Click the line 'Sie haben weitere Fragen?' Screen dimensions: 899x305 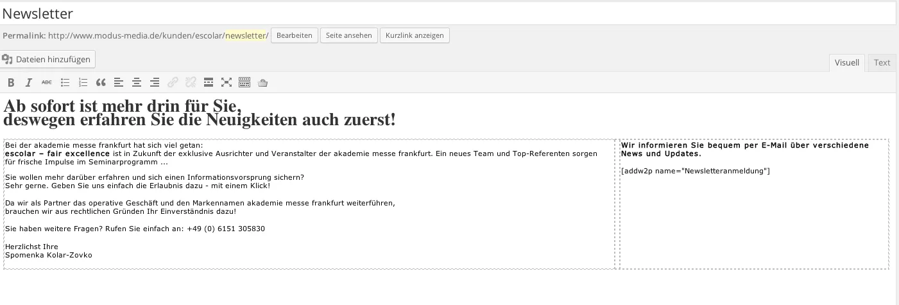click(x=135, y=229)
